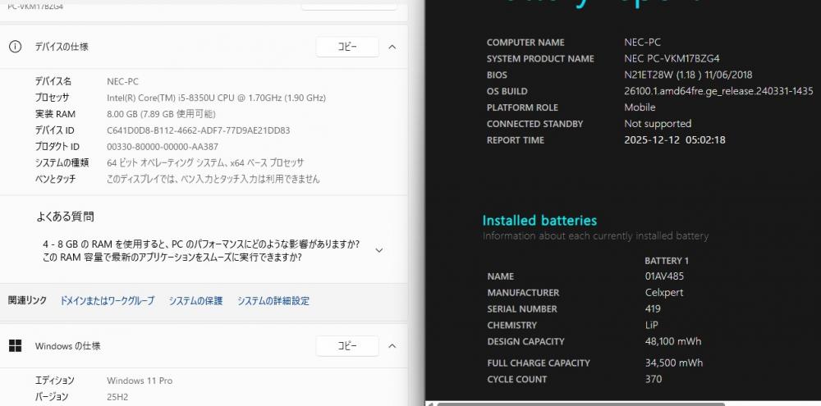The height and width of the screenshot is (406, 821).
Task: Select the ペンとタッチ value text
Action: click(x=213, y=179)
